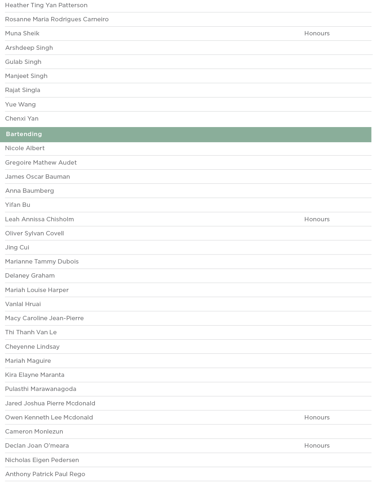Select the Pulasthi Marawanagoda row

[x=41, y=389]
